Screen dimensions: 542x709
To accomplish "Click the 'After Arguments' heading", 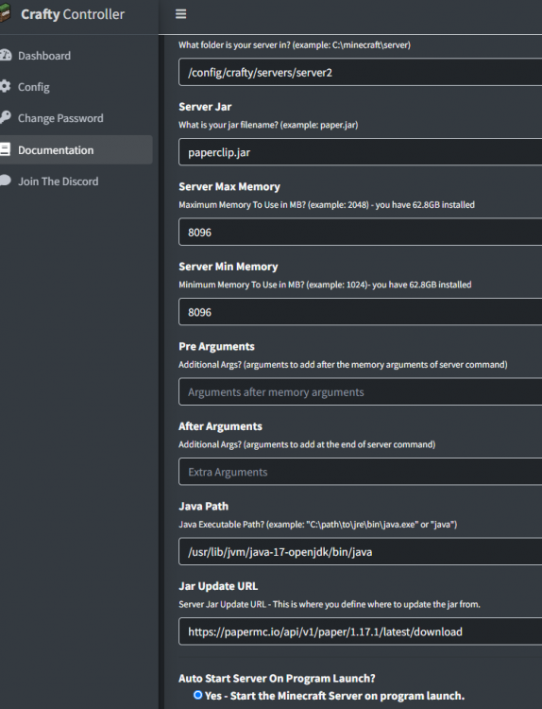I will [220, 426].
